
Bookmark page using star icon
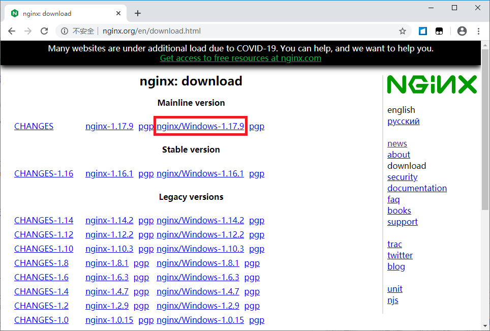[403, 31]
